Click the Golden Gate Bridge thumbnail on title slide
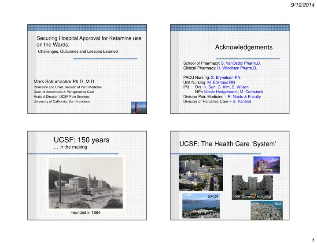 [x=139, y=108]
